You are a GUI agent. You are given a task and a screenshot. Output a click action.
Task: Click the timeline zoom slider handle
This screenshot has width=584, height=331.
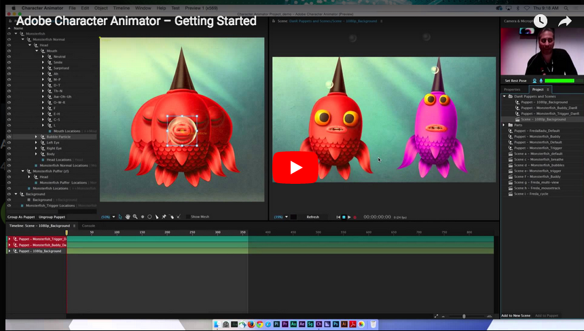pyautogui.click(x=464, y=316)
